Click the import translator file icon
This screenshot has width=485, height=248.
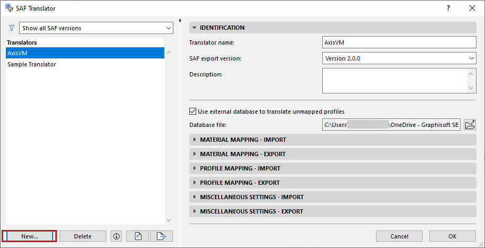pyautogui.click(x=137, y=236)
